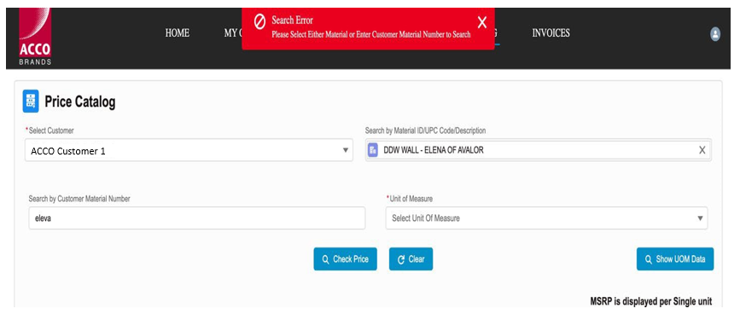The height and width of the screenshot is (326, 740).
Task: Remove the DDW WALL material selection
Action: pos(702,150)
